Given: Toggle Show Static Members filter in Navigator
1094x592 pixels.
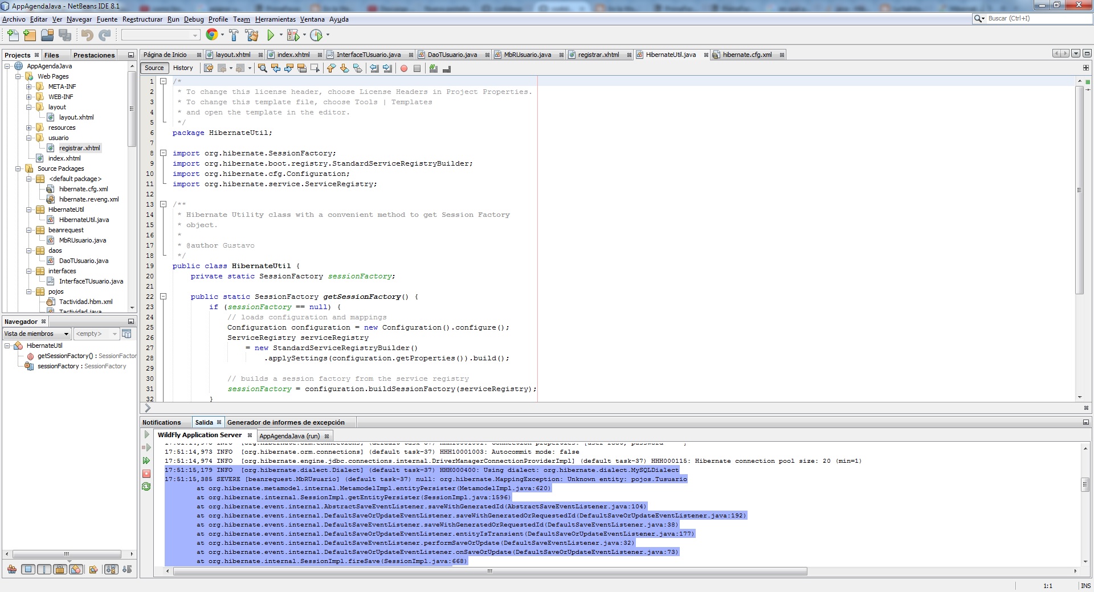Looking at the screenshot, I should (x=44, y=569).
